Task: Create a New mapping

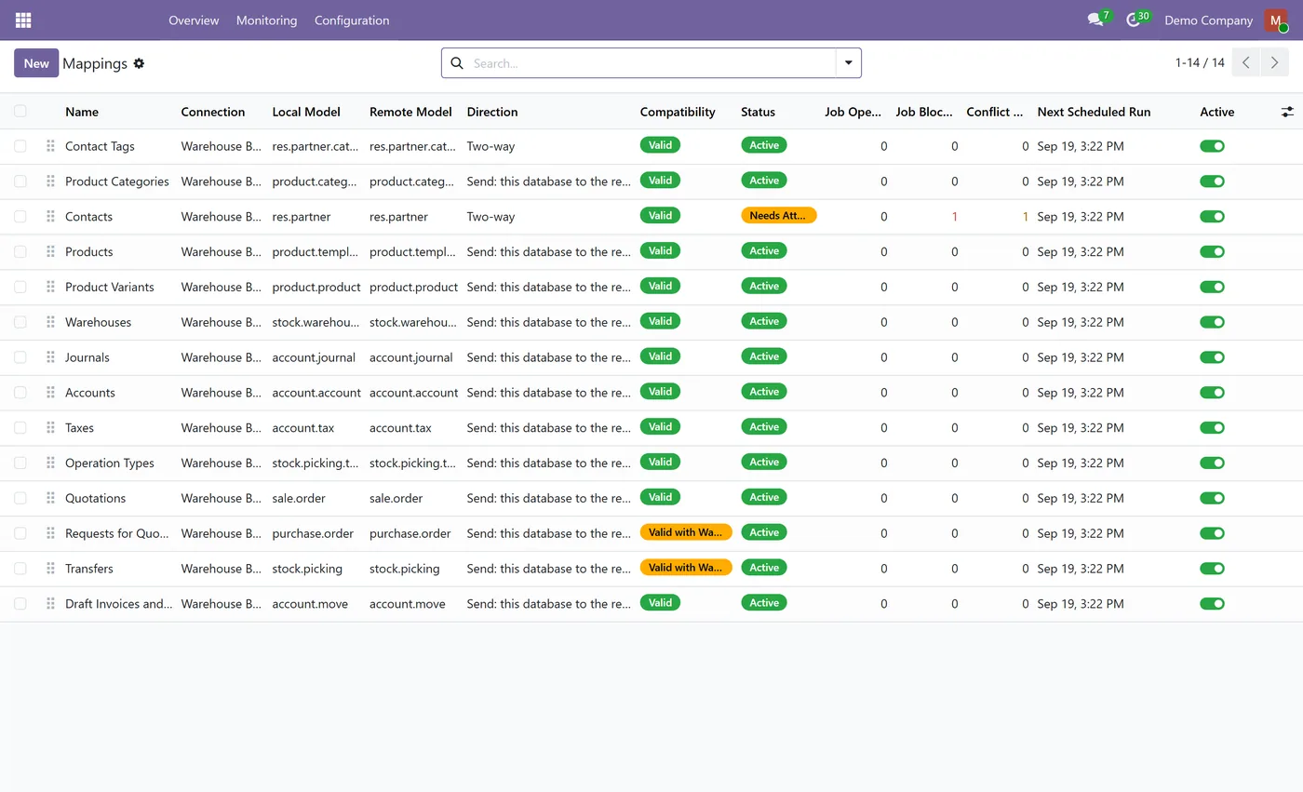Action: 36,63
